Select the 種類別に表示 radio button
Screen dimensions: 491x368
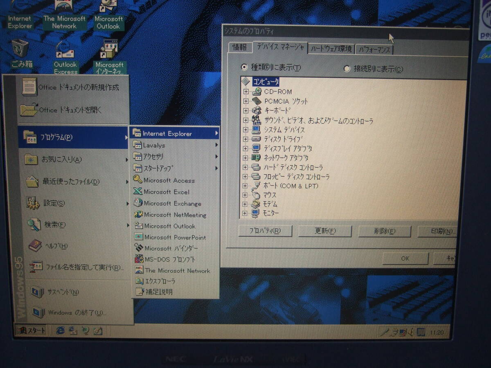click(245, 67)
